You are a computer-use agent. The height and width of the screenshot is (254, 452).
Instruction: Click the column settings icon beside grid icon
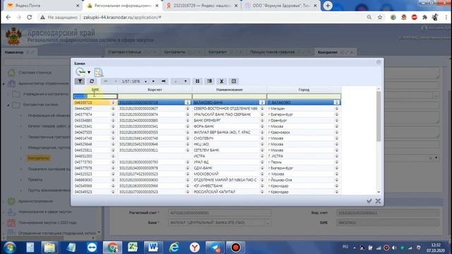pyautogui.click(x=210, y=81)
